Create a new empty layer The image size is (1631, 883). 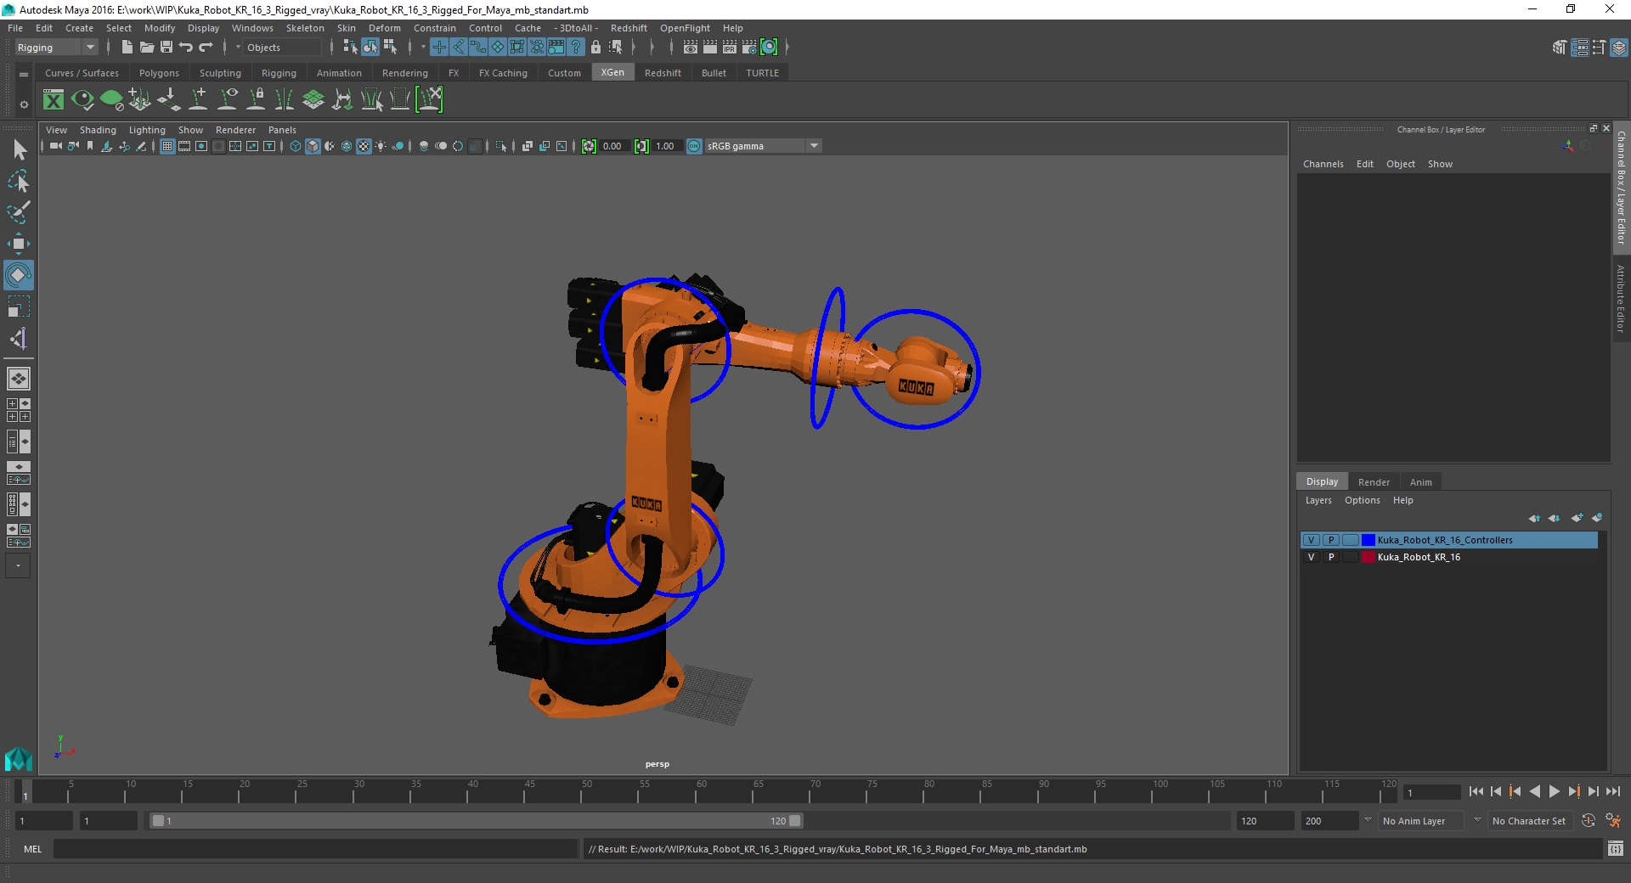(x=1577, y=518)
